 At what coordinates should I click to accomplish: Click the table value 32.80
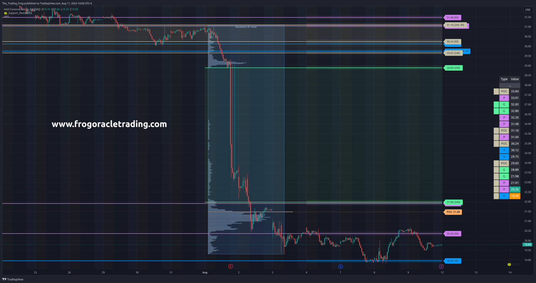pos(515,111)
